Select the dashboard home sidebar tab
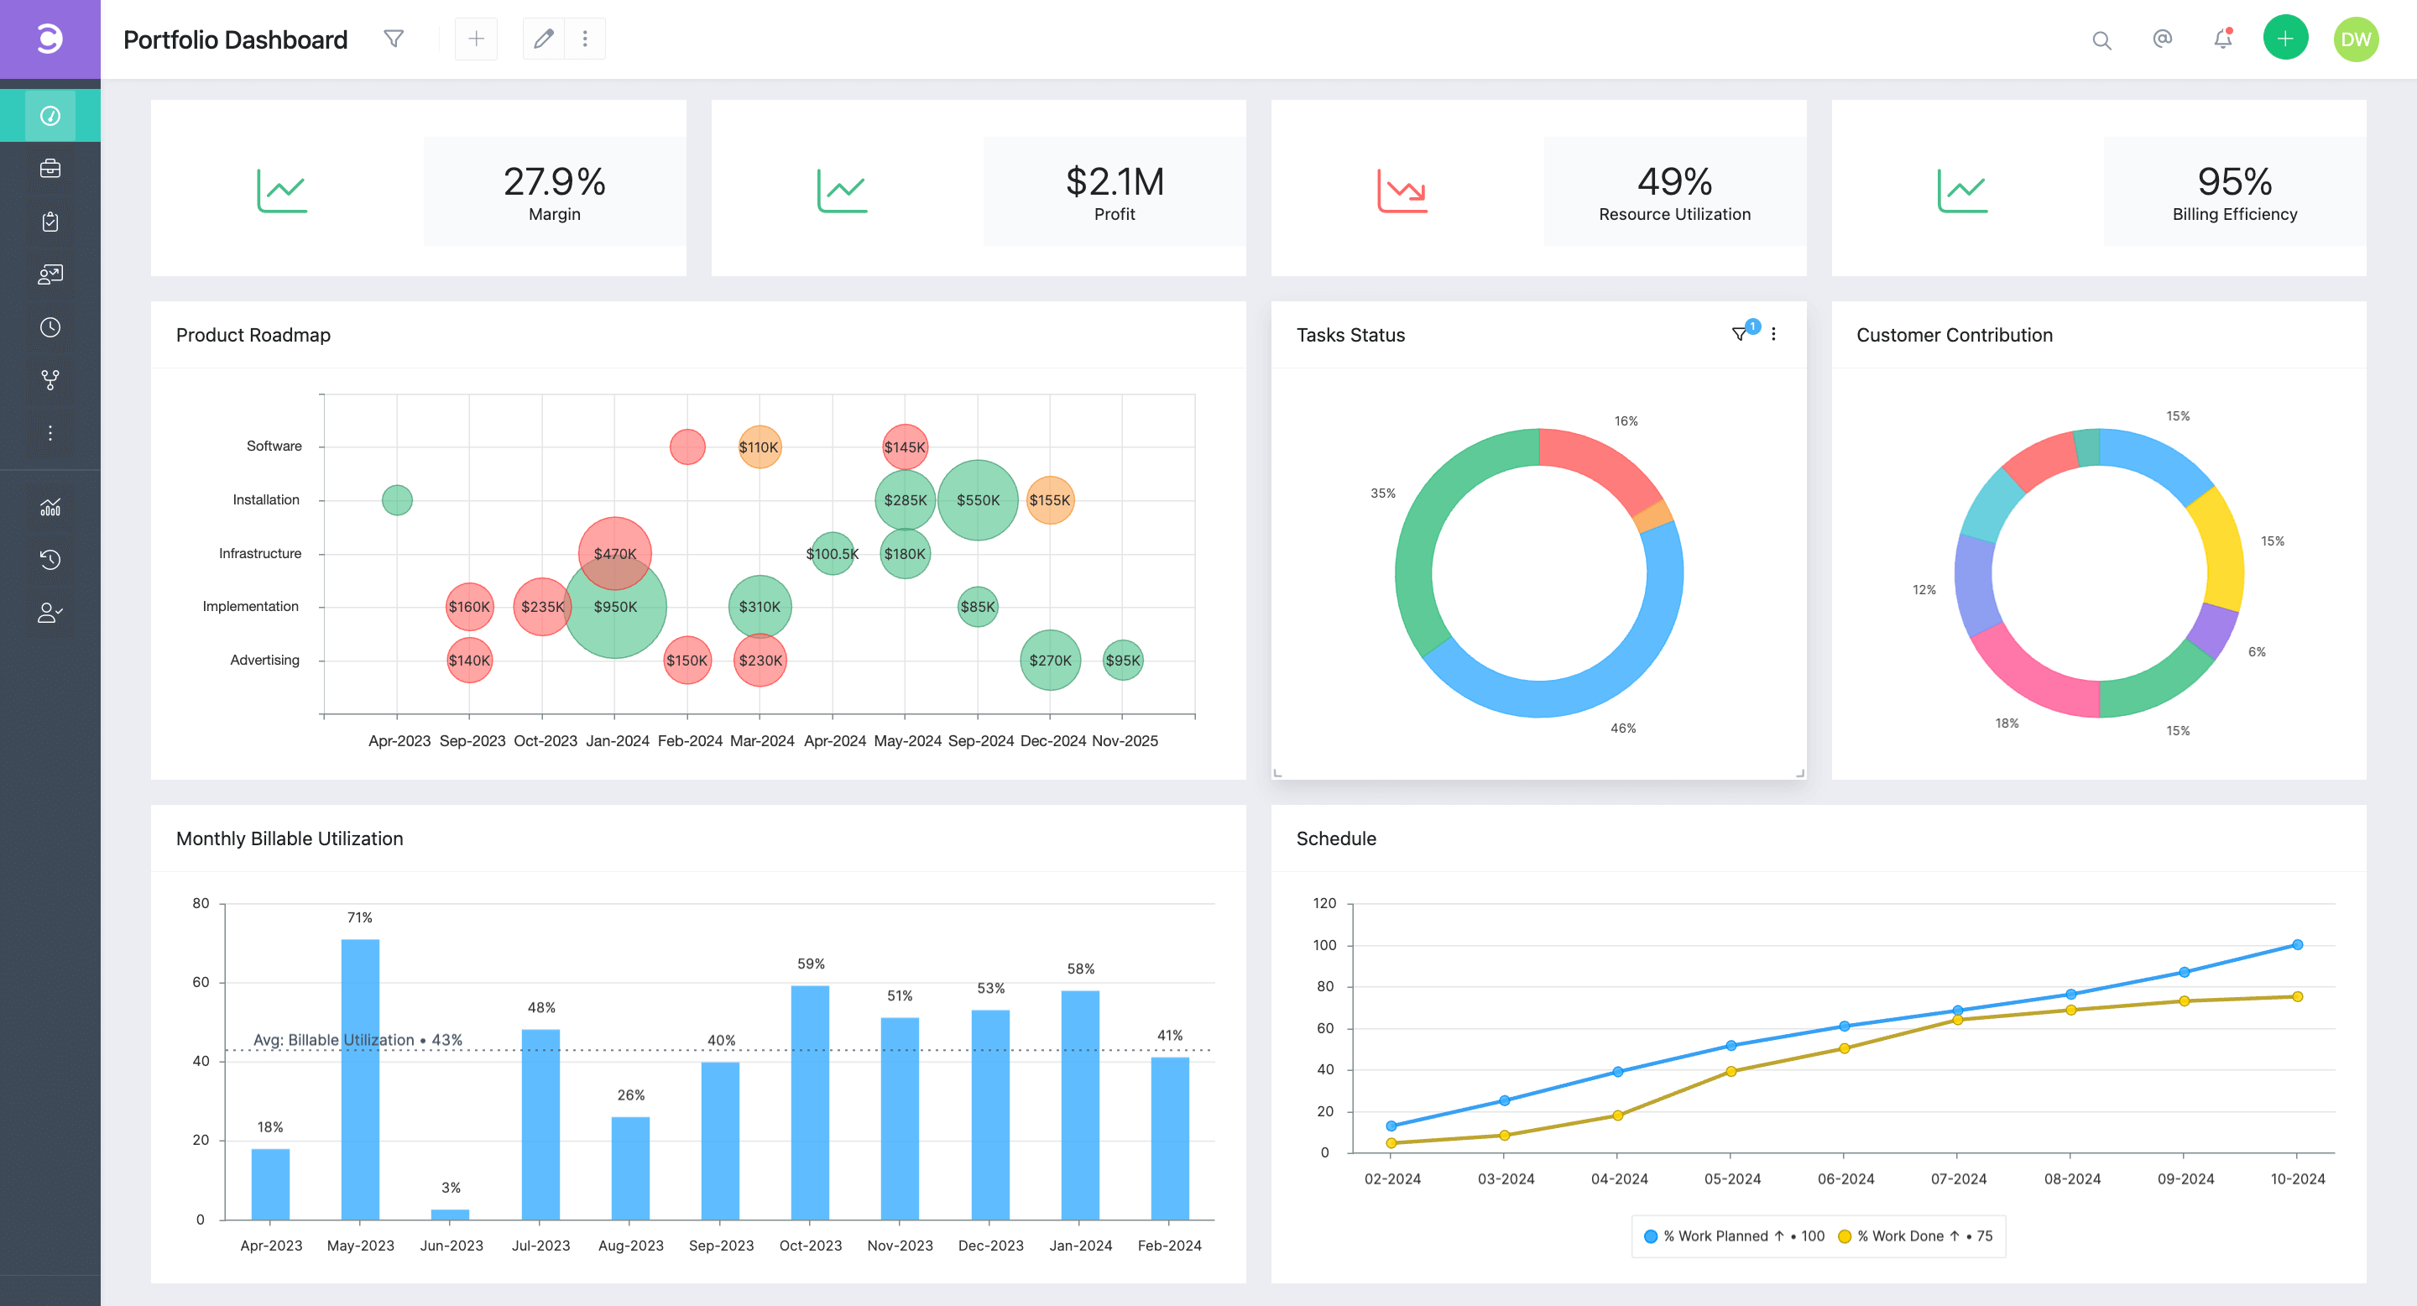The image size is (2417, 1306). 50,115
